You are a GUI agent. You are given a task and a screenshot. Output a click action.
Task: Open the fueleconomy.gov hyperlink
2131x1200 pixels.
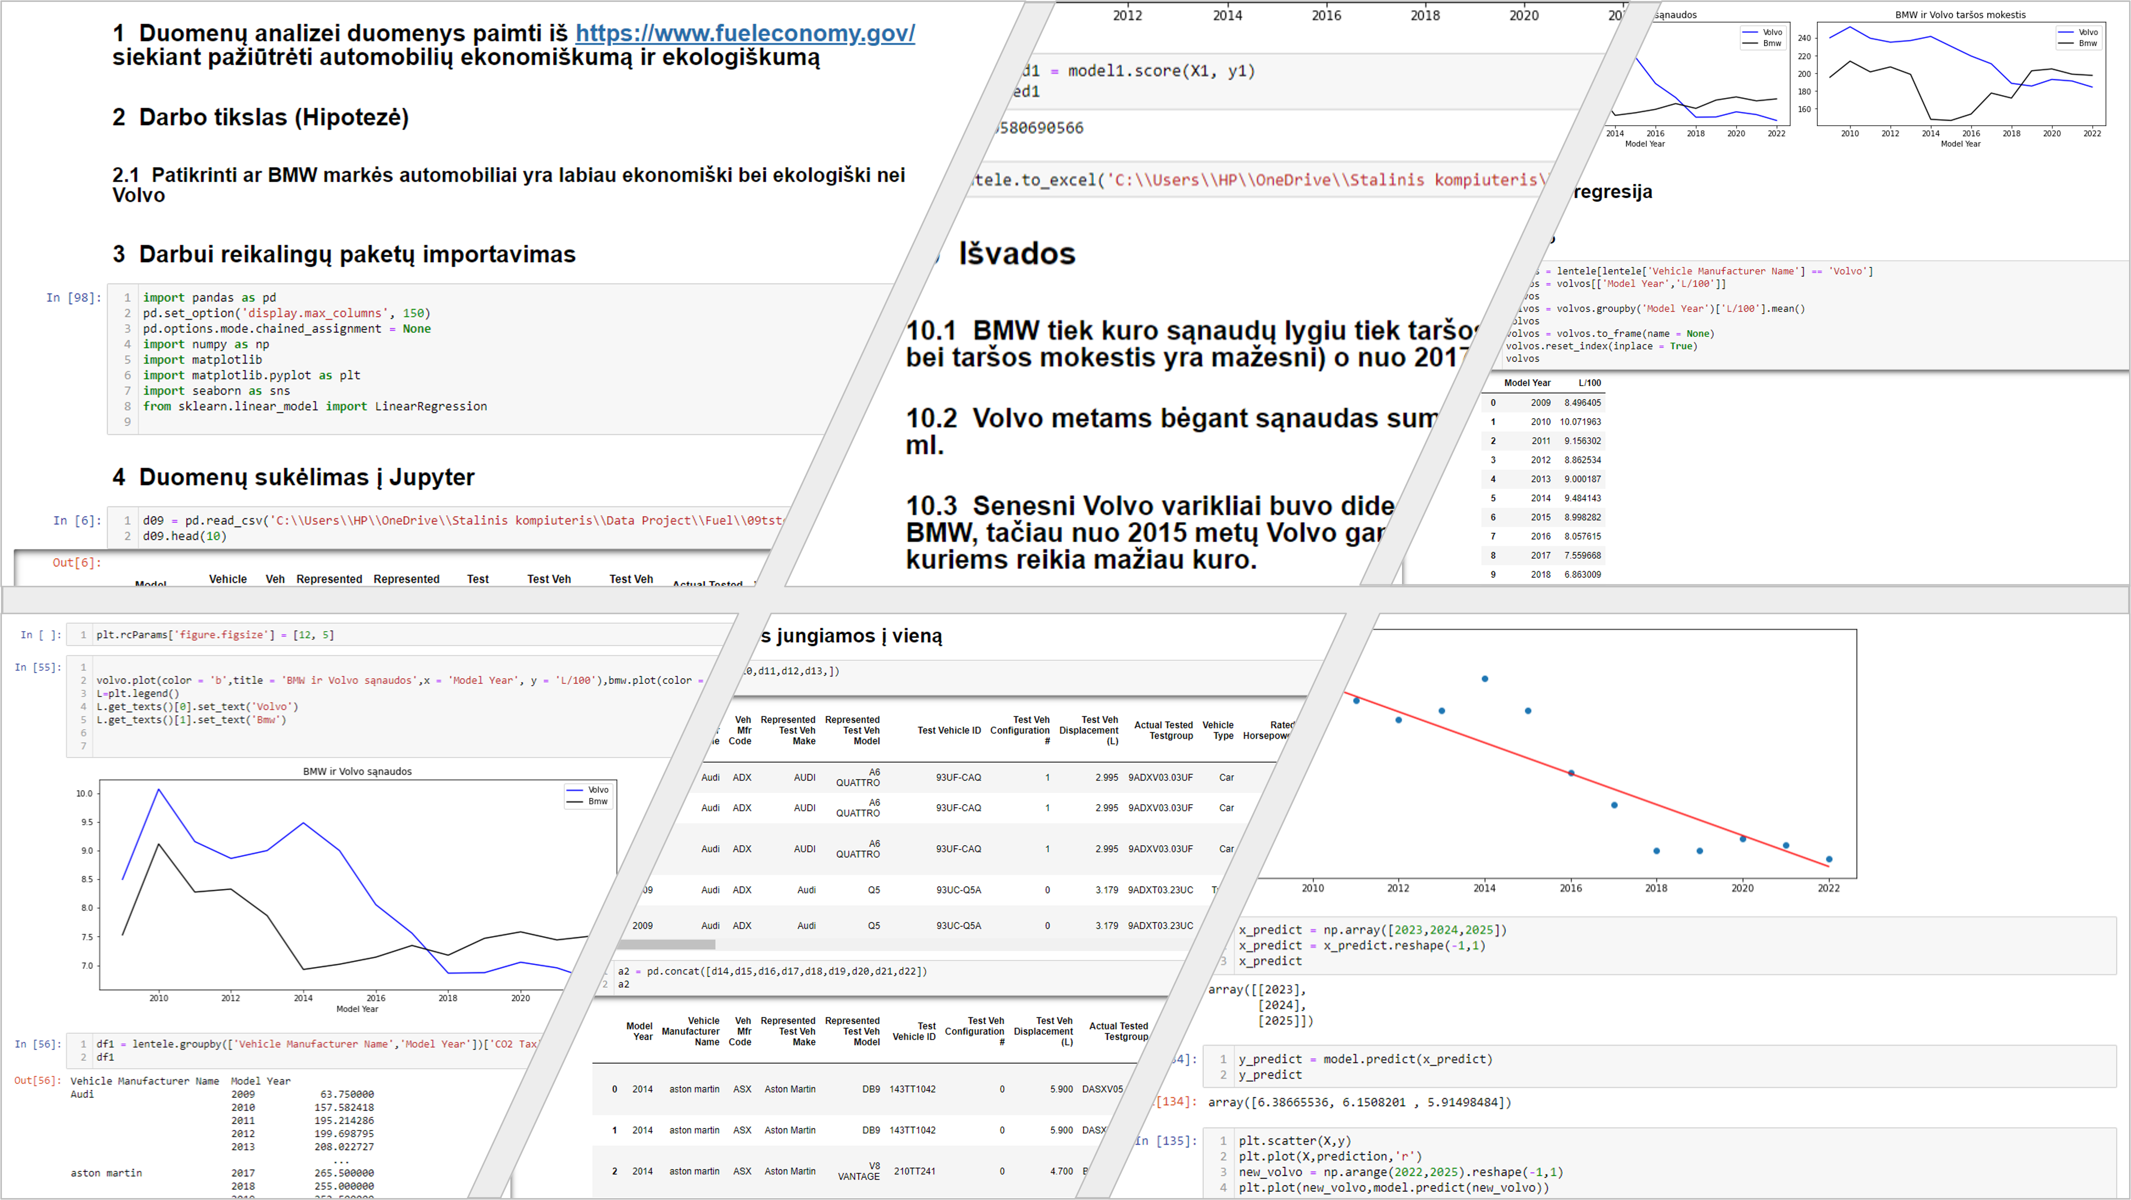click(x=744, y=33)
